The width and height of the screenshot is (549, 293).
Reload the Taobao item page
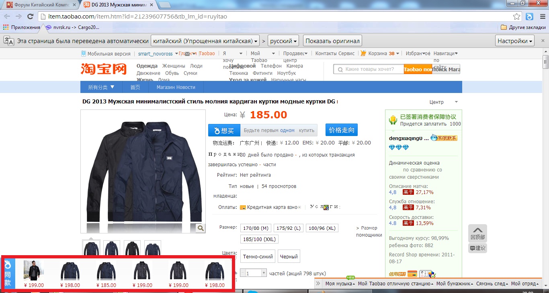[30, 17]
